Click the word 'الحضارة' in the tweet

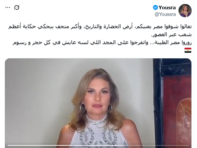[x=112, y=27]
